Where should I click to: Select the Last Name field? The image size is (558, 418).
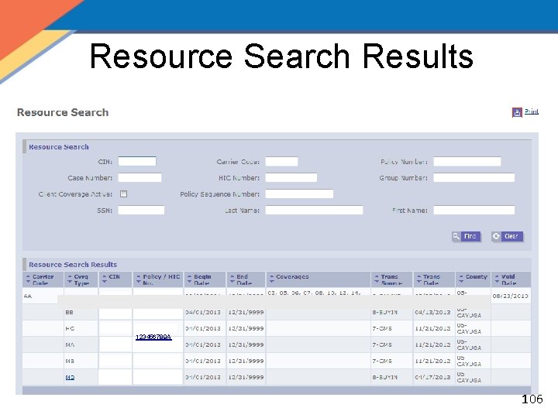(314, 210)
